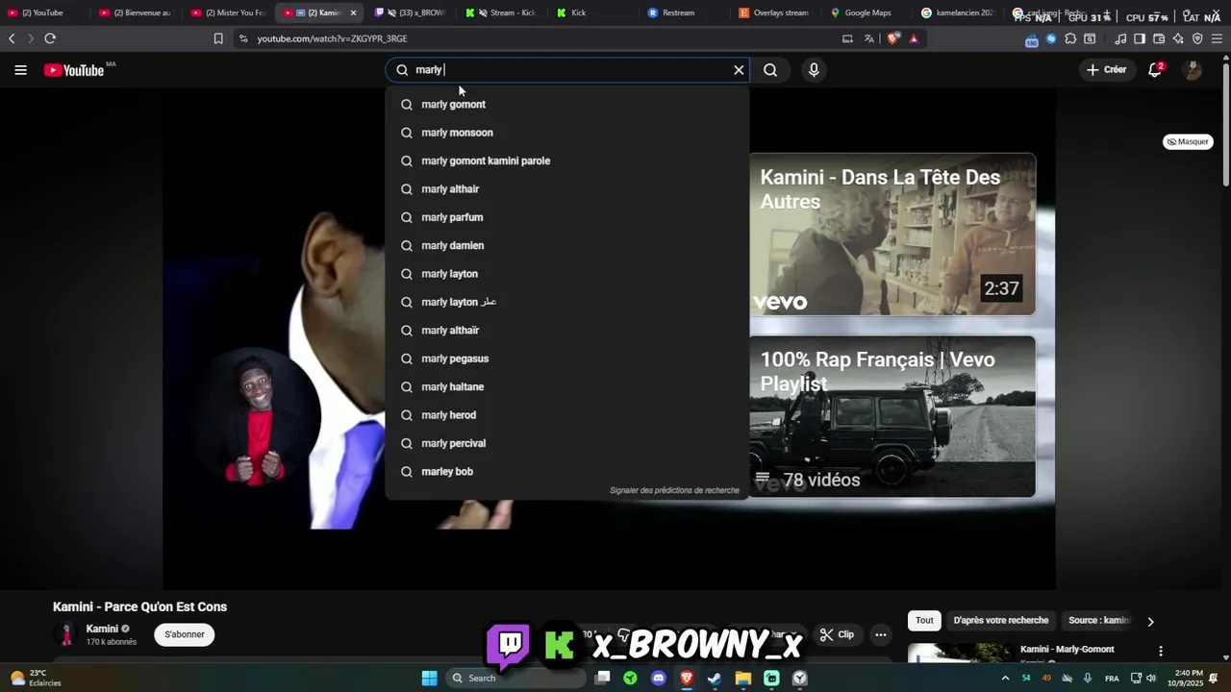Open the account avatar menu

coord(1193,70)
